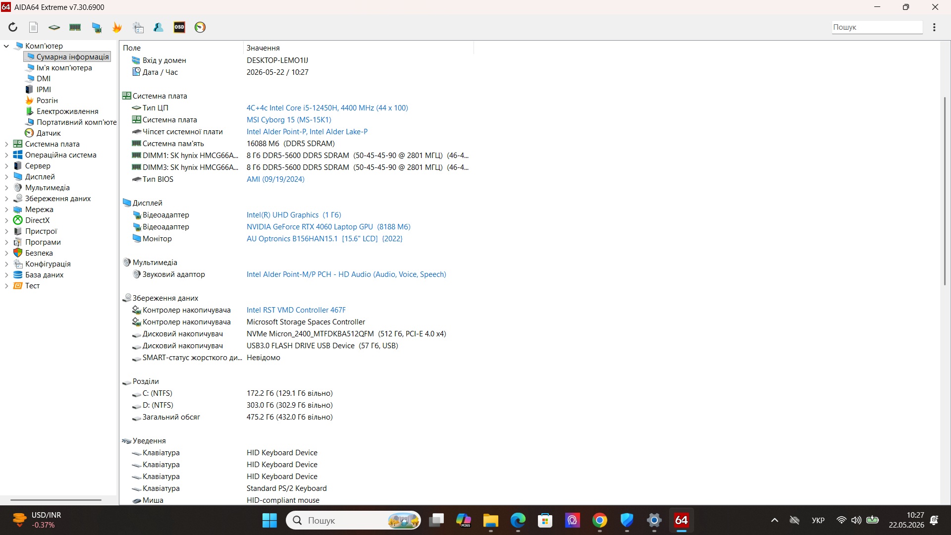
Task: Open the CPU chip tool in toolbar
Action: 54,27
